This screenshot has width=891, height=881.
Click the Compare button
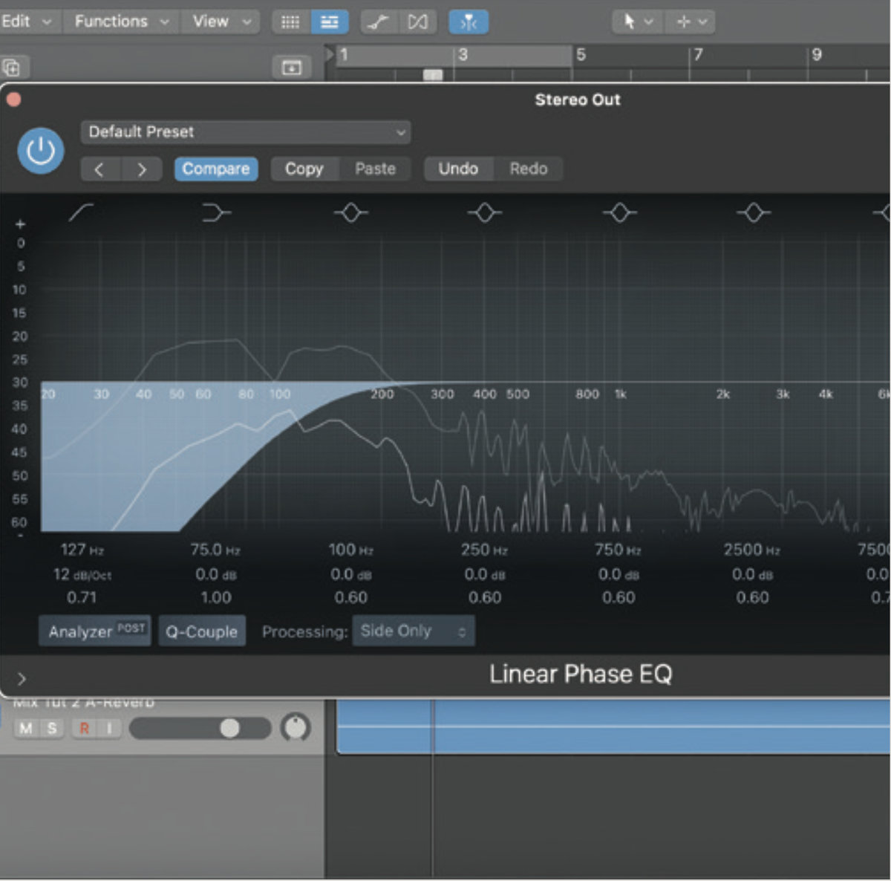216,169
